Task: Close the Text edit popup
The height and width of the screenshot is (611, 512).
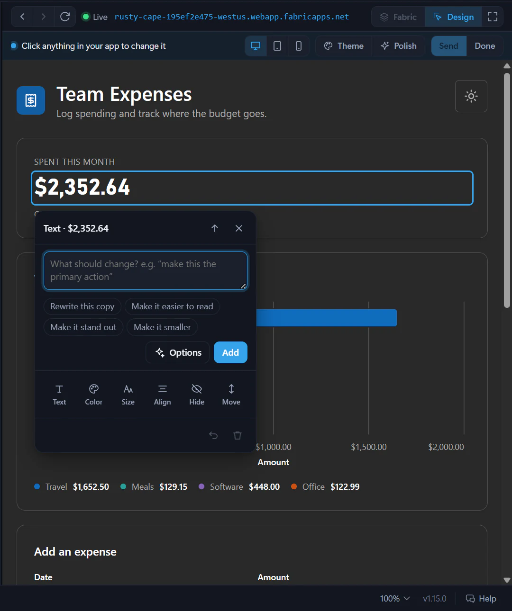Action: point(239,228)
